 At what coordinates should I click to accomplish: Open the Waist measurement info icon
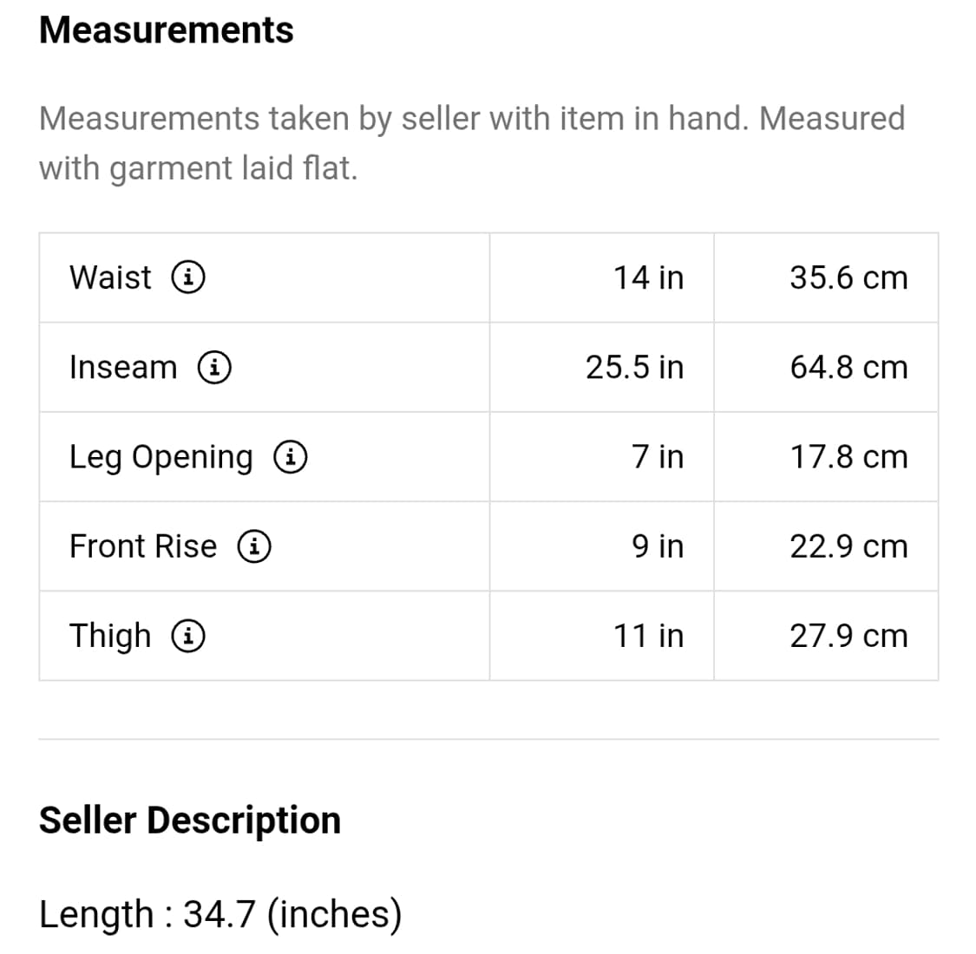tap(188, 277)
